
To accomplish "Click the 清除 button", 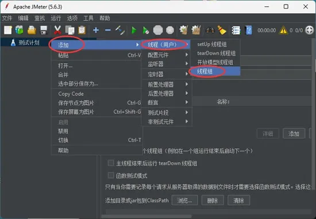I will click(x=238, y=200).
